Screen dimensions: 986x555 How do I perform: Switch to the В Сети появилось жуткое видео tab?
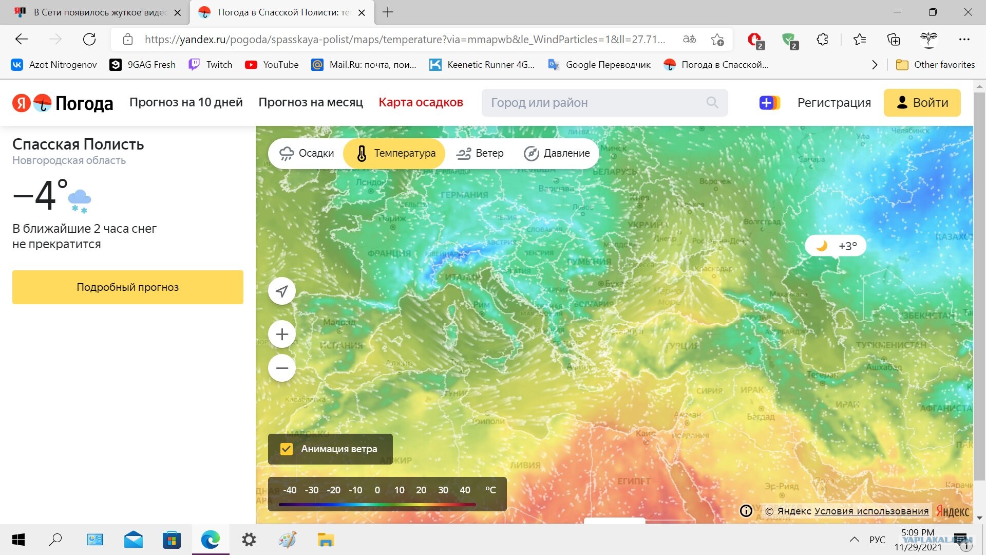click(98, 12)
